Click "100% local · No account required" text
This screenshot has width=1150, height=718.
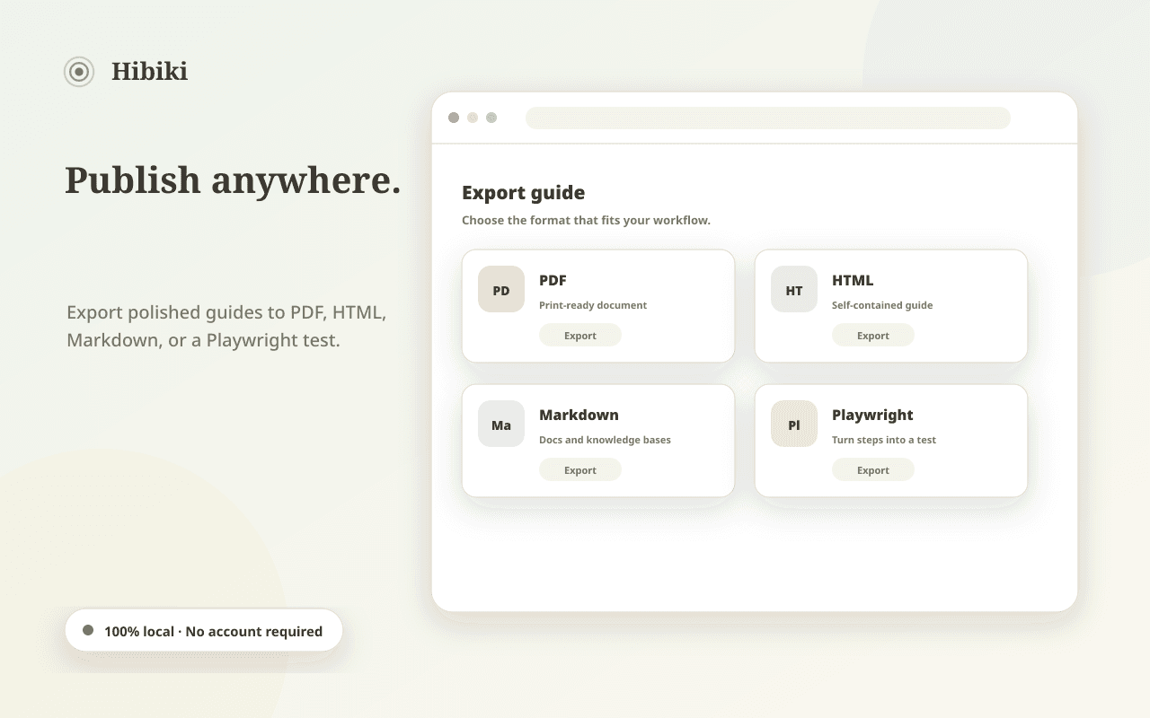pos(213,631)
